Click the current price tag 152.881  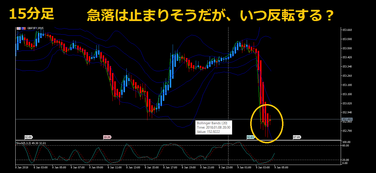pyautogui.click(x=347, y=119)
